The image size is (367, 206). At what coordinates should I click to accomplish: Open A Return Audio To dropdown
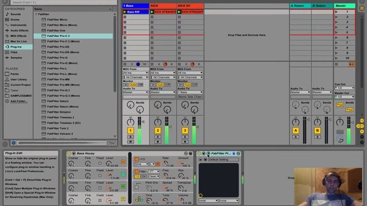(300, 92)
